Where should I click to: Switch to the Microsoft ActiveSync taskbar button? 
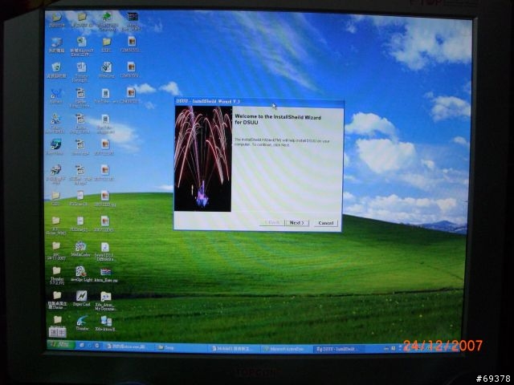pyautogui.click(x=285, y=349)
